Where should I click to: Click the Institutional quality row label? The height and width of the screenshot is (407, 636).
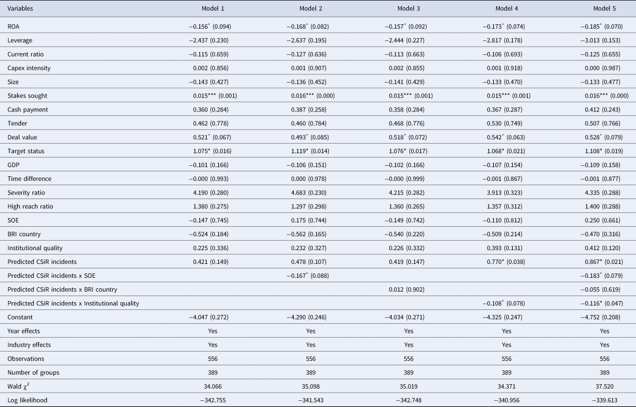pos(33,248)
